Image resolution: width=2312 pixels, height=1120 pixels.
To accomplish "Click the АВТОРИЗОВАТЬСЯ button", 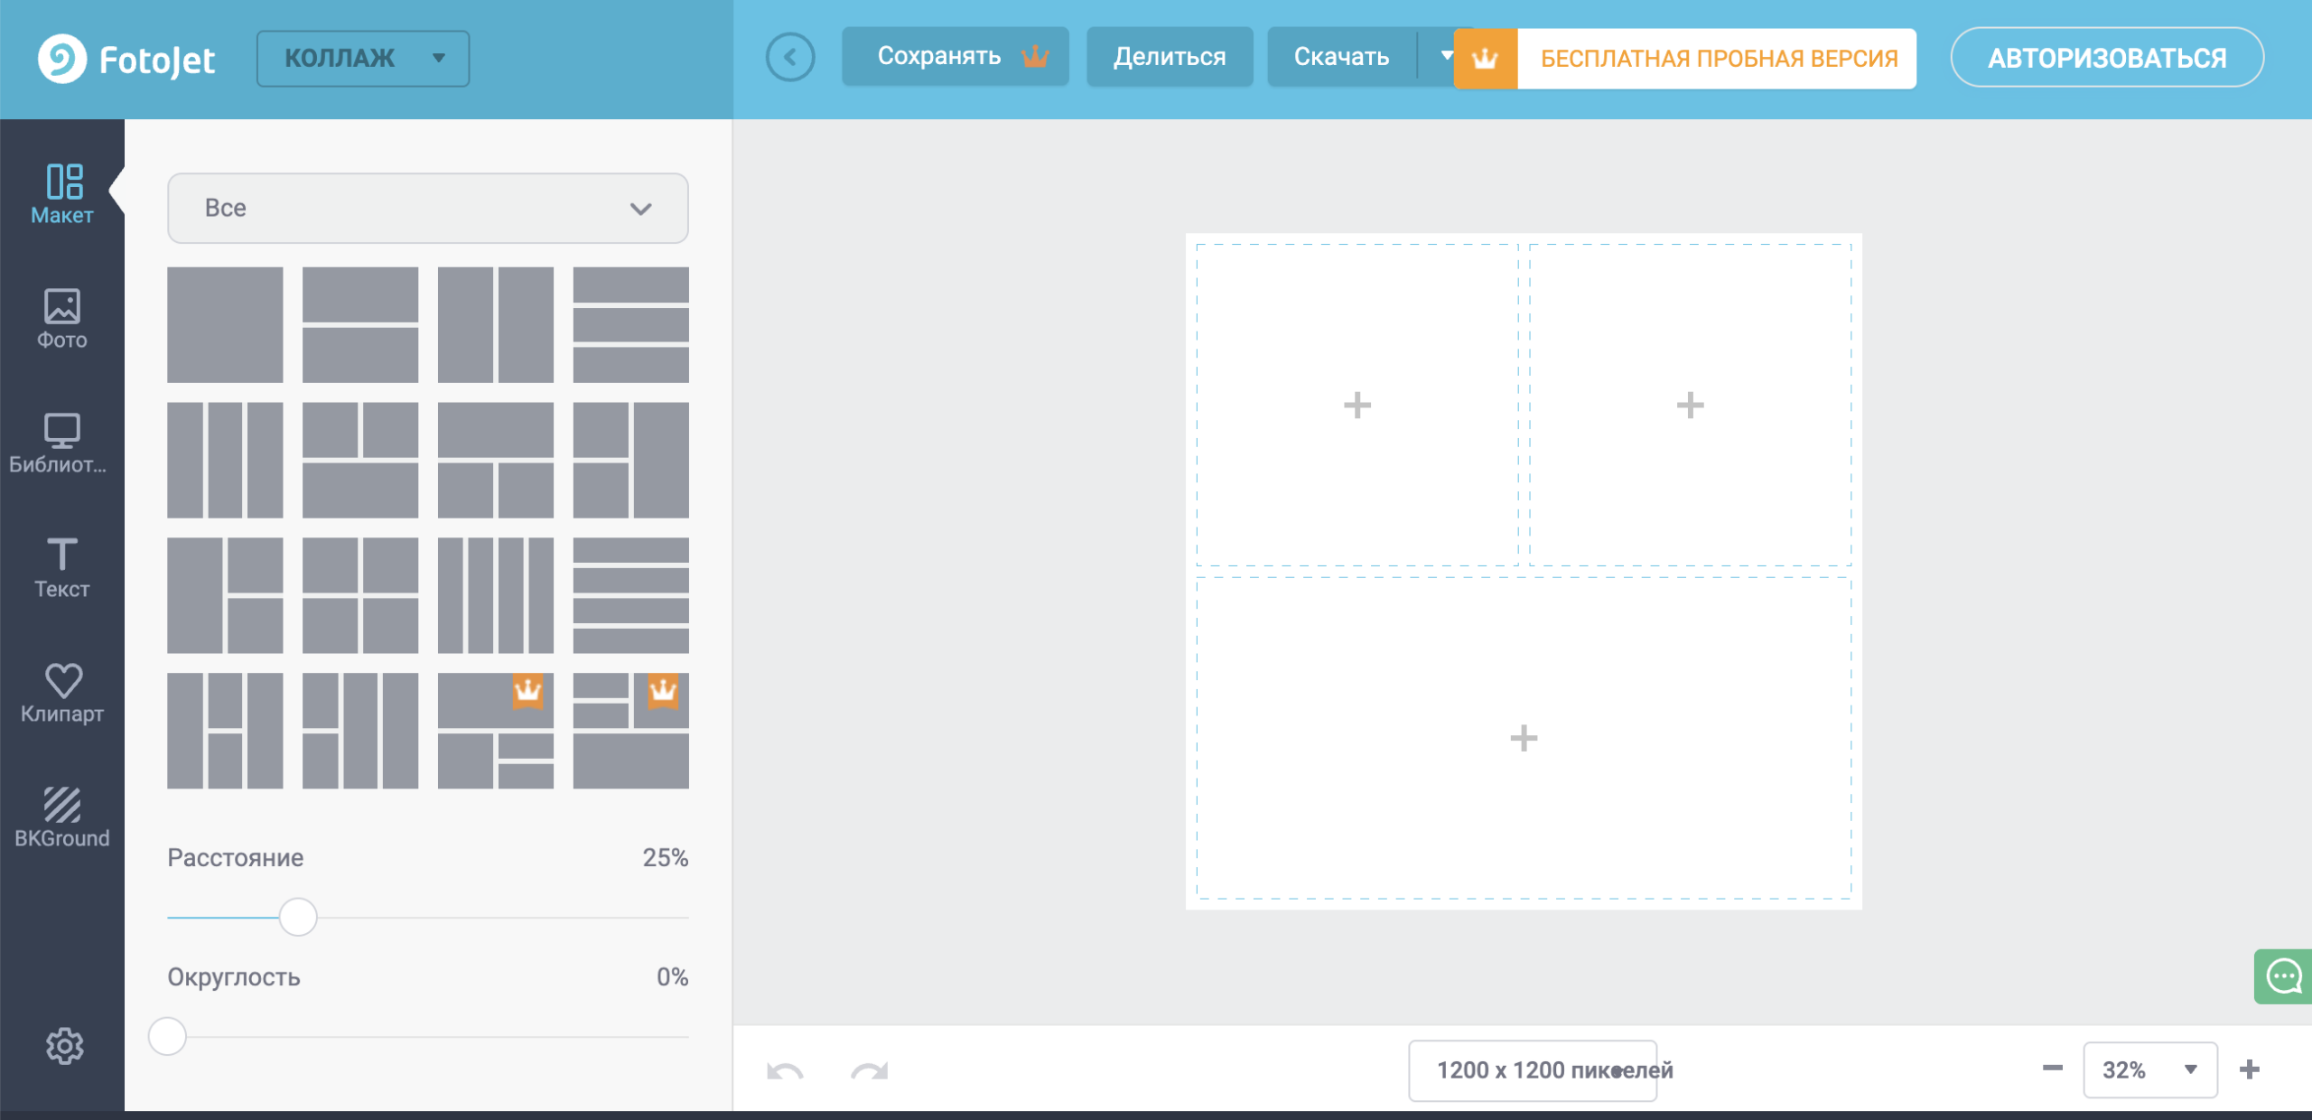I will (2106, 58).
